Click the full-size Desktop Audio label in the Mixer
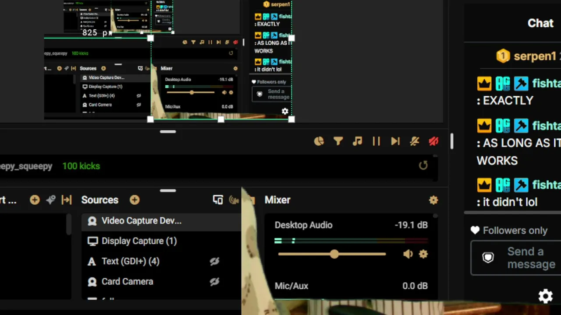The width and height of the screenshot is (561, 315). point(304,225)
